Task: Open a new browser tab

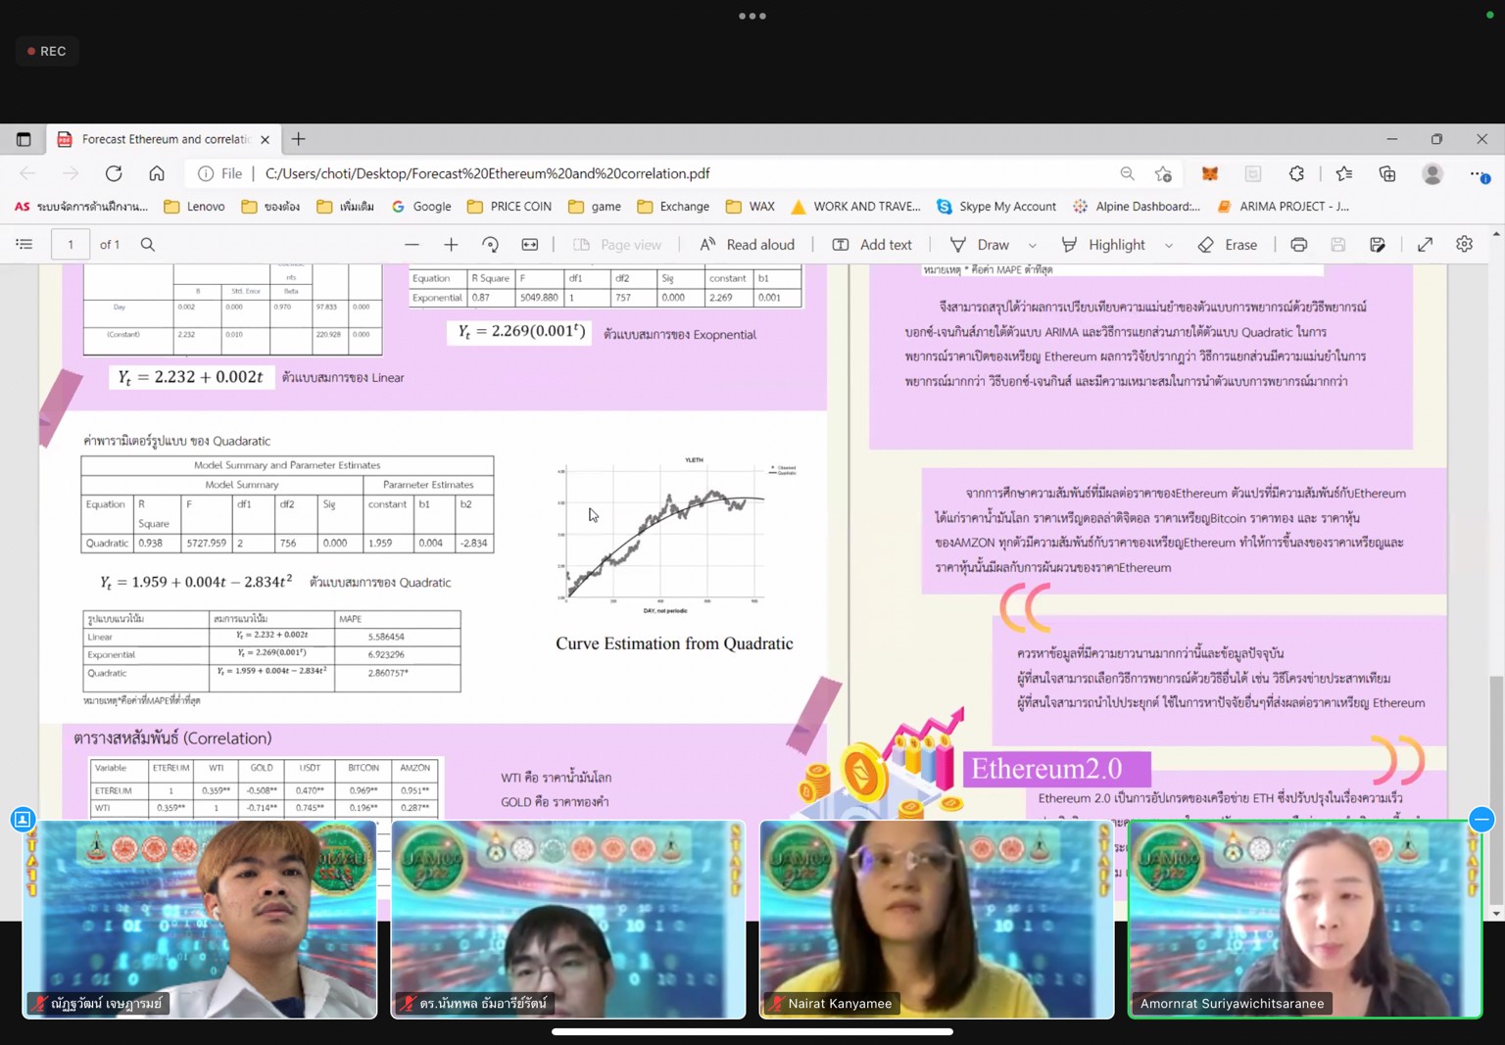Action: click(299, 139)
